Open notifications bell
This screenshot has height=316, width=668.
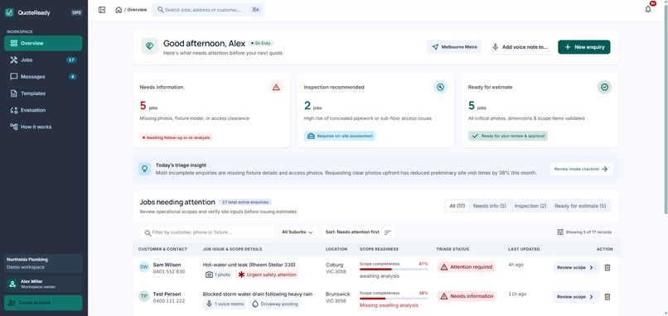pyautogui.click(x=648, y=9)
